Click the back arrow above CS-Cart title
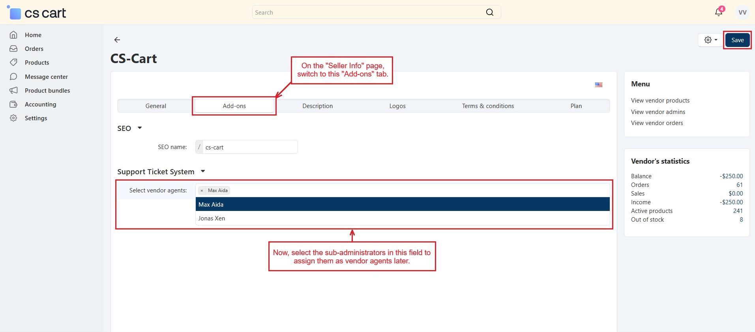 click(117, 40)
